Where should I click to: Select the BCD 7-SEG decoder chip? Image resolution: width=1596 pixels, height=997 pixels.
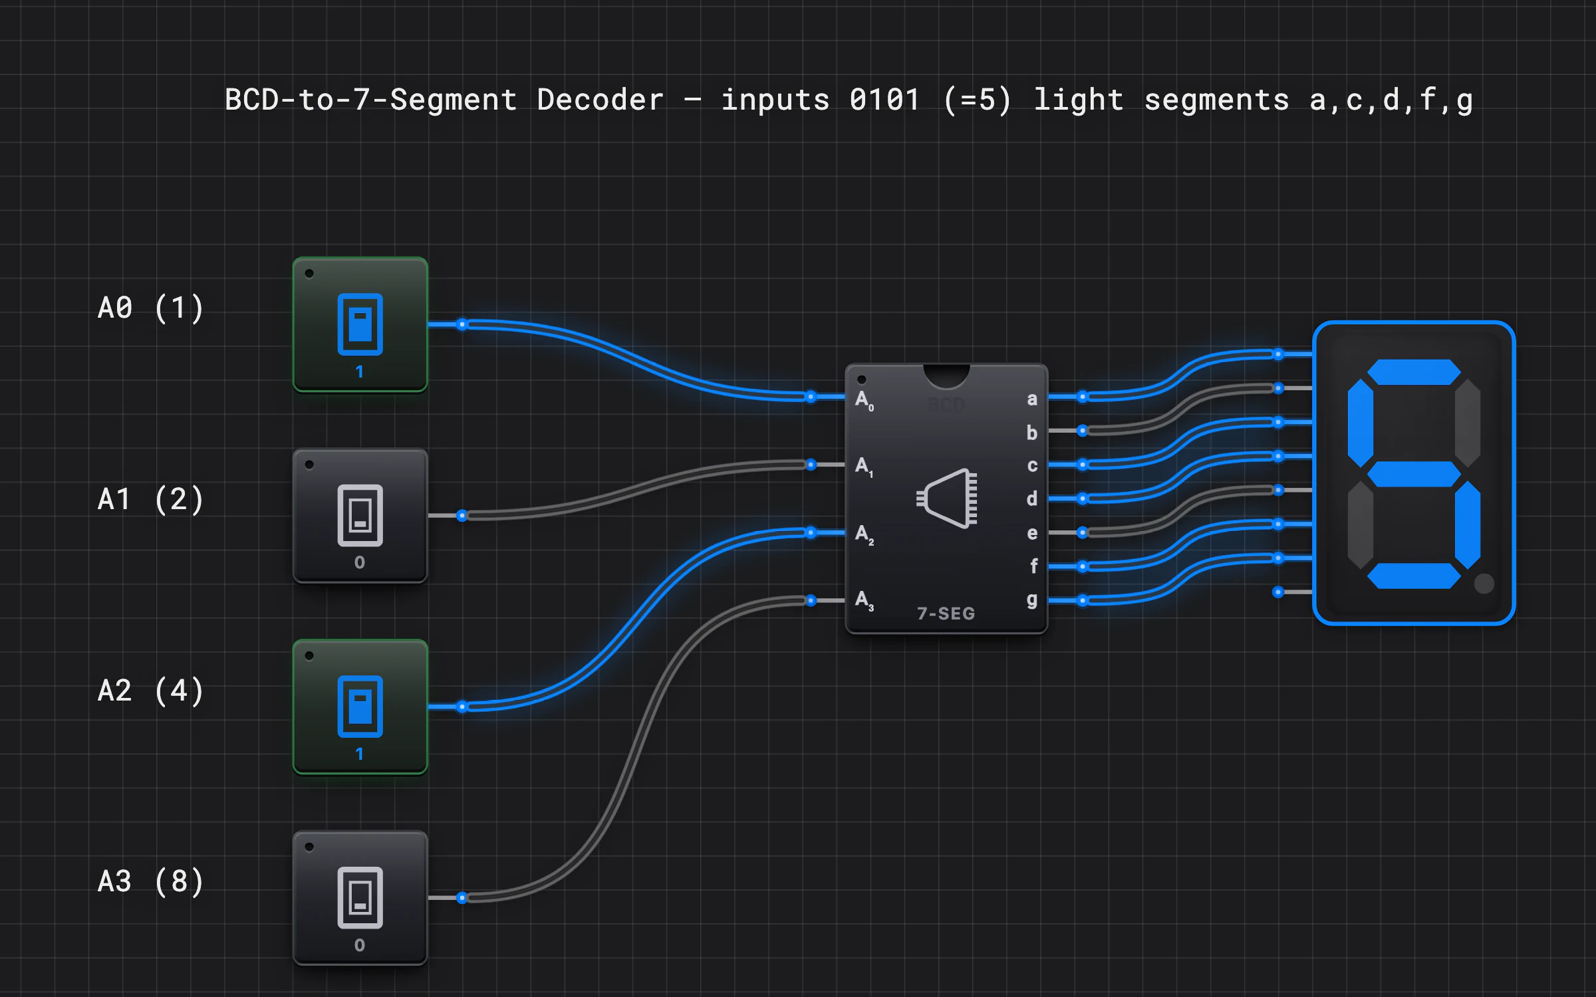(946, 498)
